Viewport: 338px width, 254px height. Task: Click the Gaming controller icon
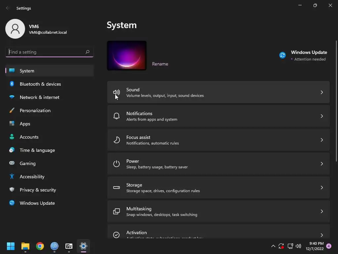click(x=12, y=163)
